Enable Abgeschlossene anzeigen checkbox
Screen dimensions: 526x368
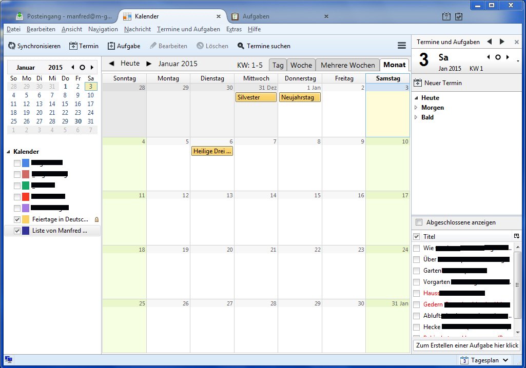click(x=419, y=222)
